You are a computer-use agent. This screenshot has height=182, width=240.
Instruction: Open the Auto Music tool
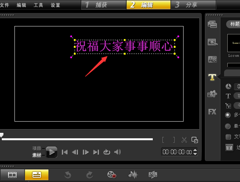[x=153, y=175]
